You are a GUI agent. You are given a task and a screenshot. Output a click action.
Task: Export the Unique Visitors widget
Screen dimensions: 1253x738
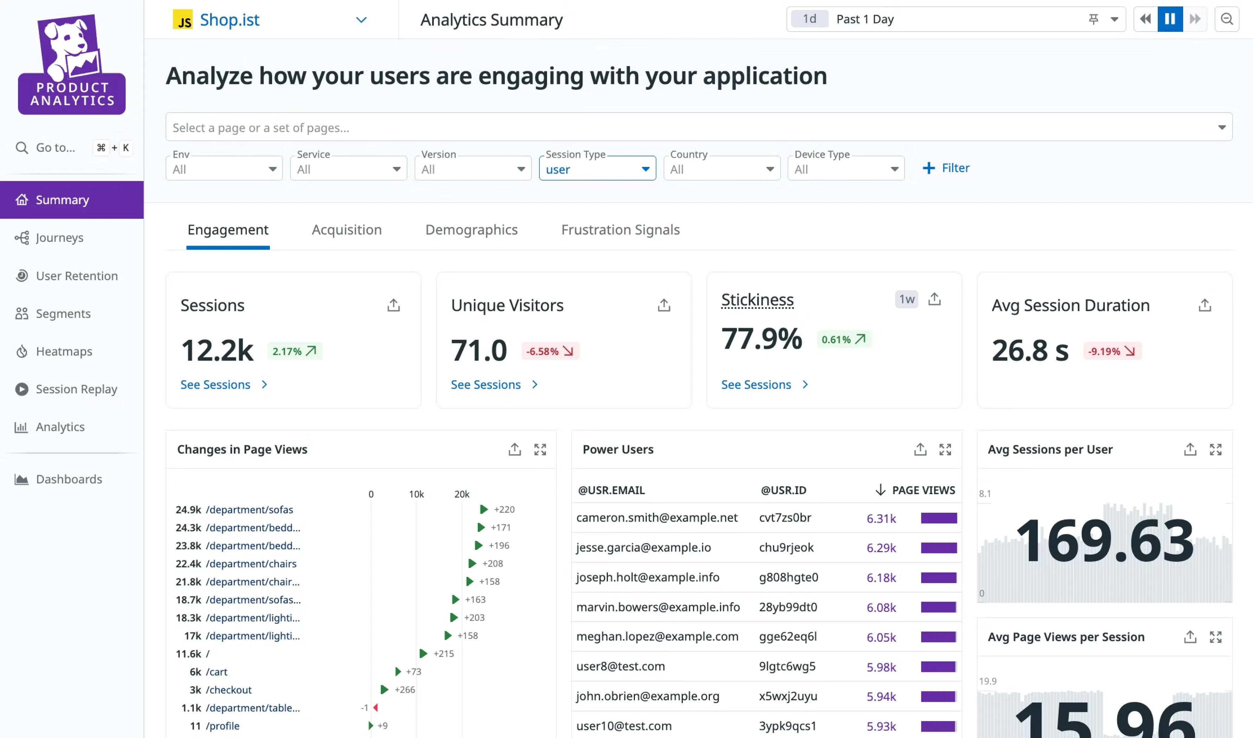point(663,305)
